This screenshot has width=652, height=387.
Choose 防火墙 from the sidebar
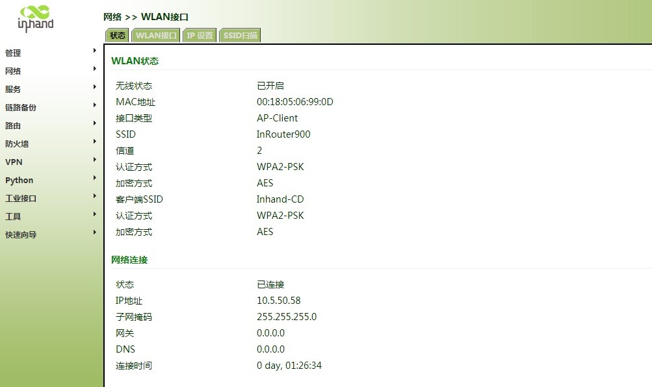(18, 144)
